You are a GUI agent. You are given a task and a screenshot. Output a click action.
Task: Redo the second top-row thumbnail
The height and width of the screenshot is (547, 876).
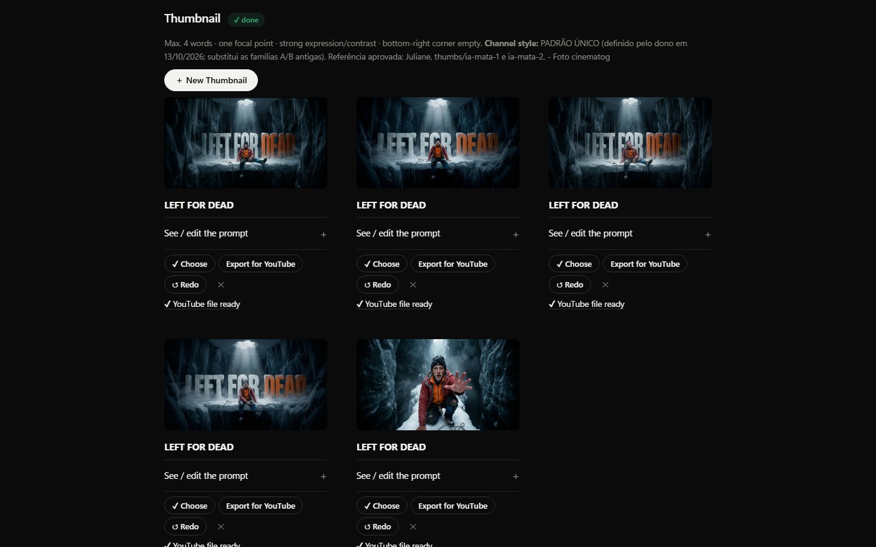tap(378, 284)
